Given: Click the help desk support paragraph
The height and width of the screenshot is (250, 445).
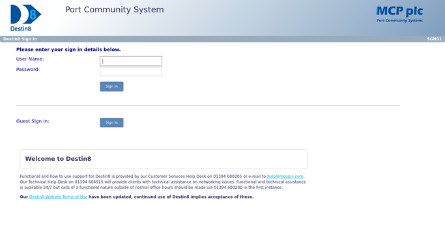Looking at the screenshot, I should (163, 182).
